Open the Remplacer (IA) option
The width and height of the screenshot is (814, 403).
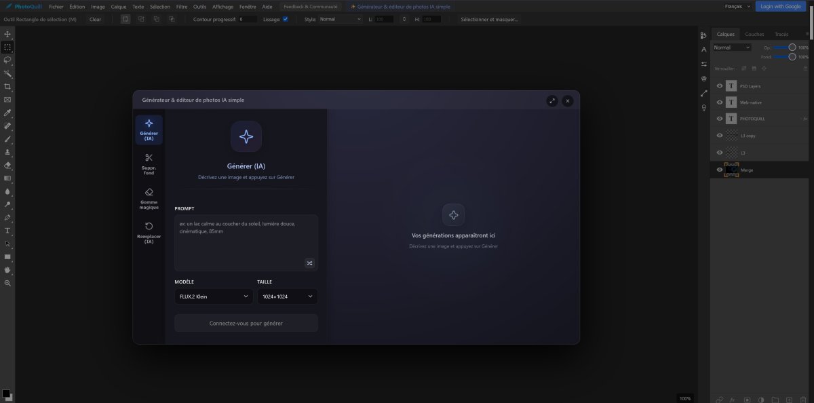[x=149, y=233]
